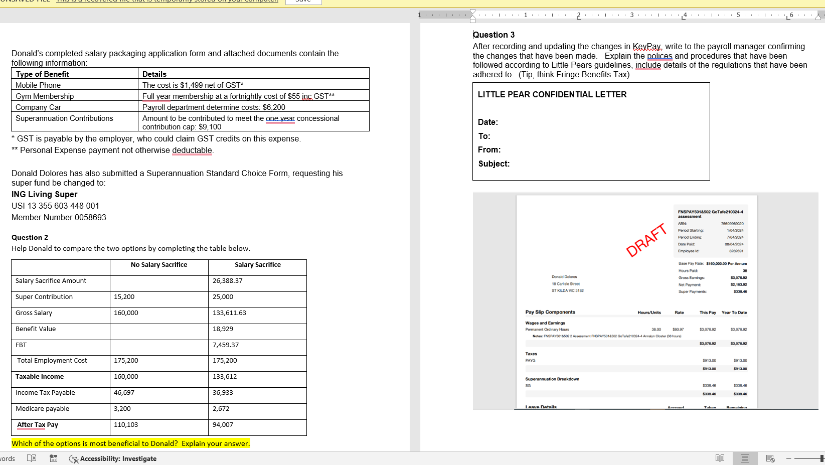Click the "From:" line in the letter
The height and width of the screenshot is (465, 825).
[489, 149]
